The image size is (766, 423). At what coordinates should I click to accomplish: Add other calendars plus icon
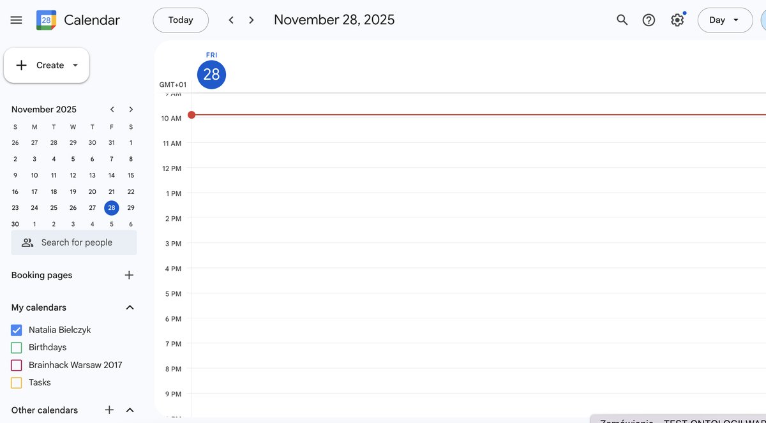click(x=109, y=410)
